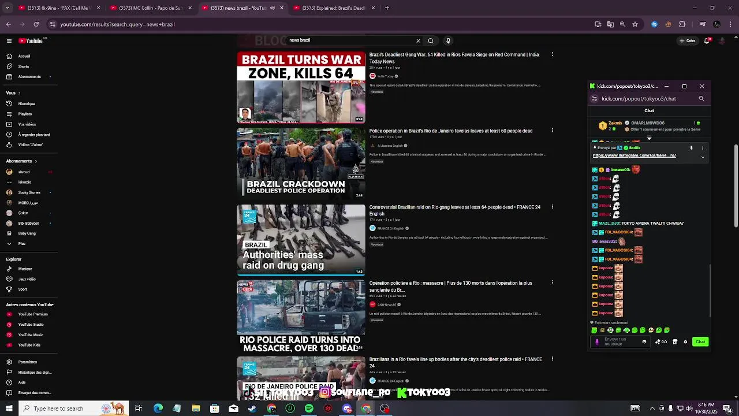The width and height of the screenshot is (739, 416).
Task: Reload the page with the refresh button
Action: [x=36, y=24]
